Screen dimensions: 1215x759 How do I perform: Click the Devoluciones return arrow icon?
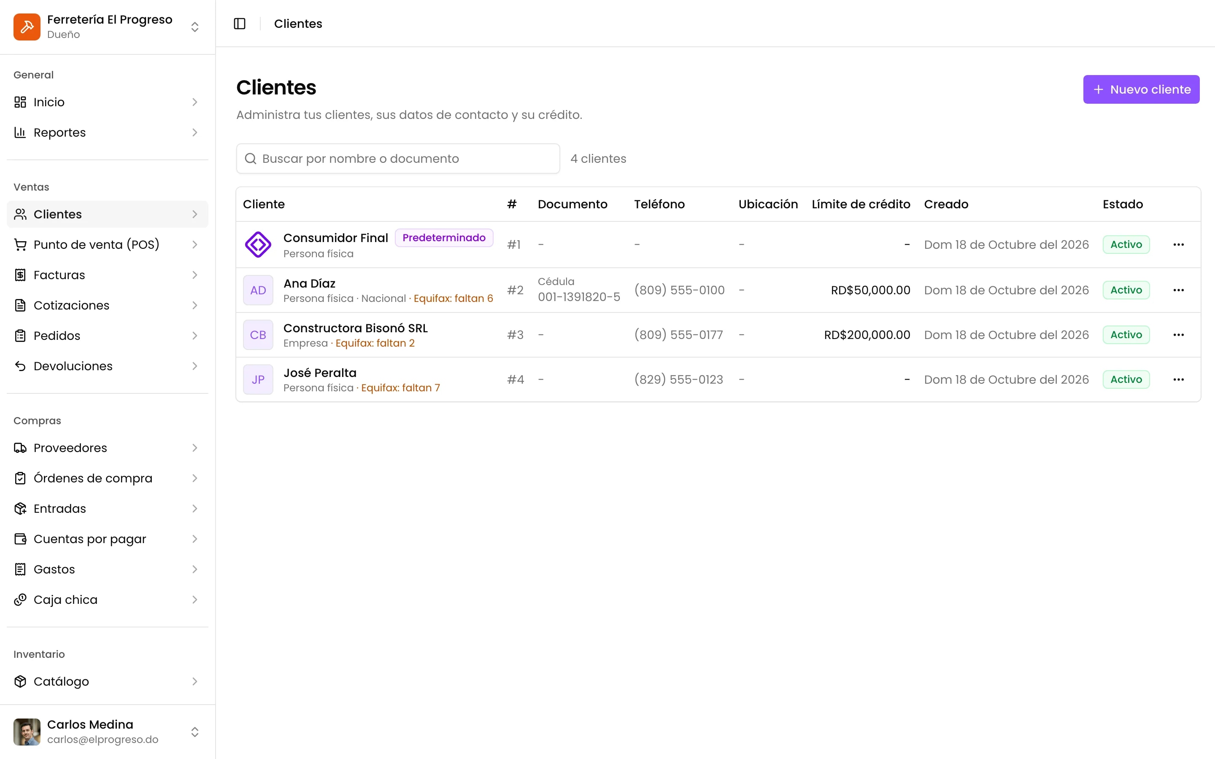[20, 366]
